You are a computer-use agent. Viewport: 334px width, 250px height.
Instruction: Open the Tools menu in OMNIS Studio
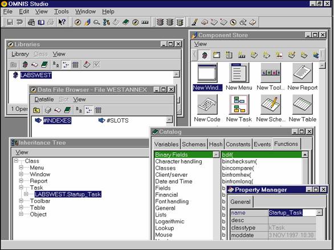(61, 11)
